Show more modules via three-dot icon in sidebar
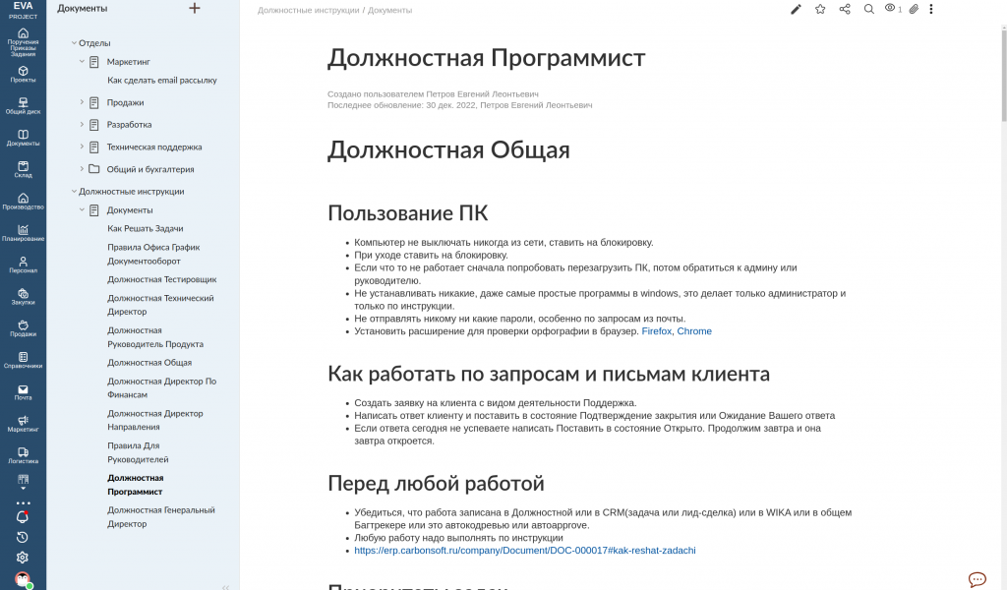Screen dimensions: 1007x590 point(24,503)
